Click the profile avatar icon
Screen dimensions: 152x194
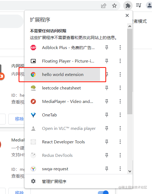pyautogui.click(x=149, y=5)
